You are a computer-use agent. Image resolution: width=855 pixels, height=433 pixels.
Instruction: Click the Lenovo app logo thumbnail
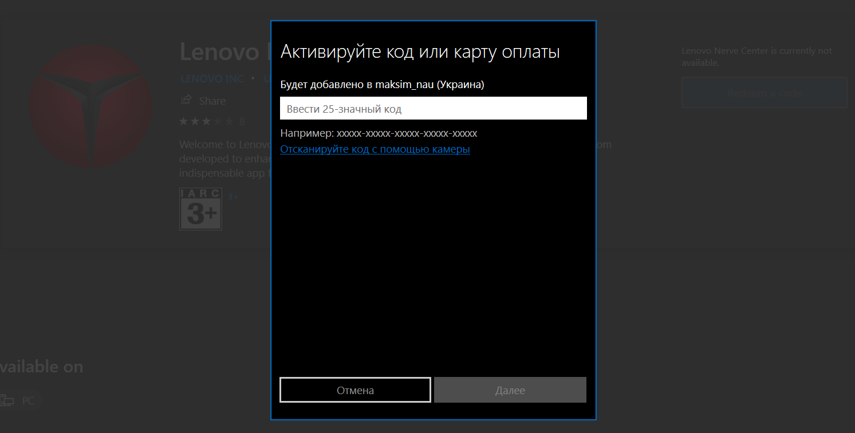click(91, 107)
